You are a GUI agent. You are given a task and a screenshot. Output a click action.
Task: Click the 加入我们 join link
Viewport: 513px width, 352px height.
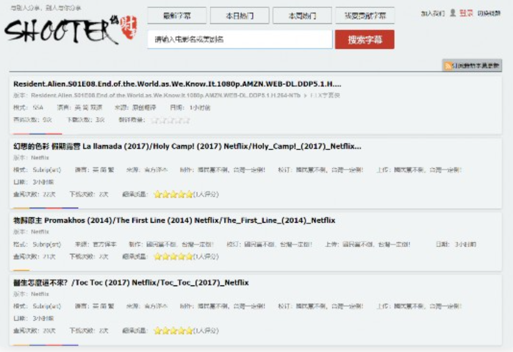(x=432, y=13)
